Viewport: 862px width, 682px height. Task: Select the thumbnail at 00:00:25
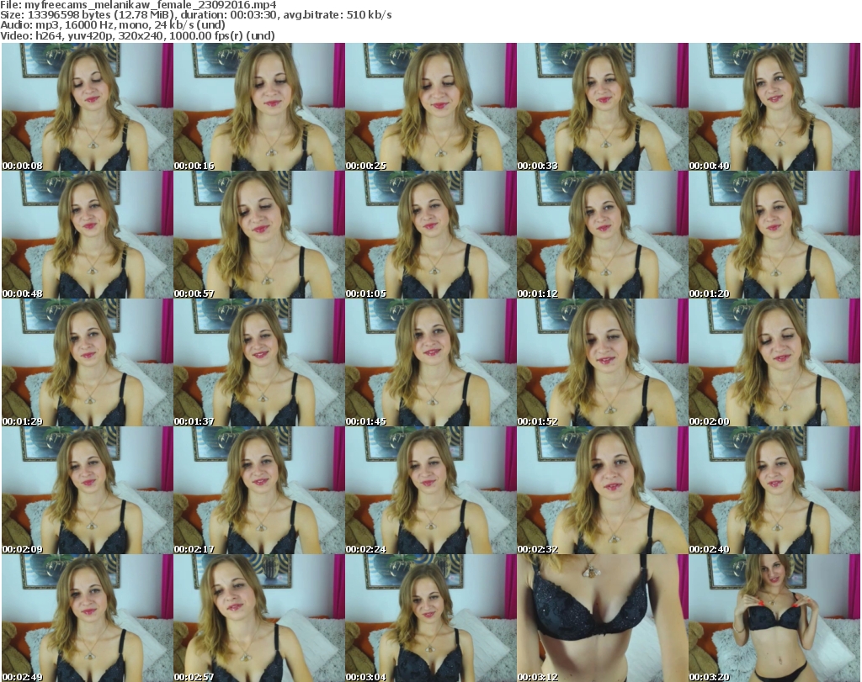(x=430, y=107)
